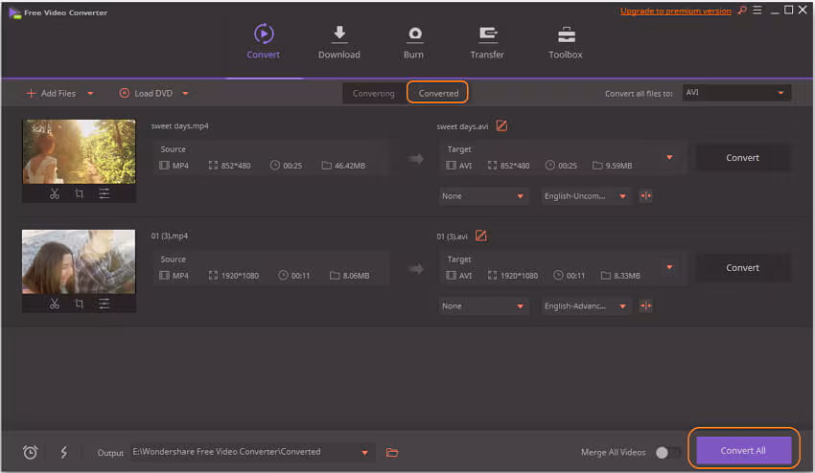Image resolution: width=815 pixels, height=473 pixels.
Task: Open the output folder icon
Action: [x=392, y=452]
